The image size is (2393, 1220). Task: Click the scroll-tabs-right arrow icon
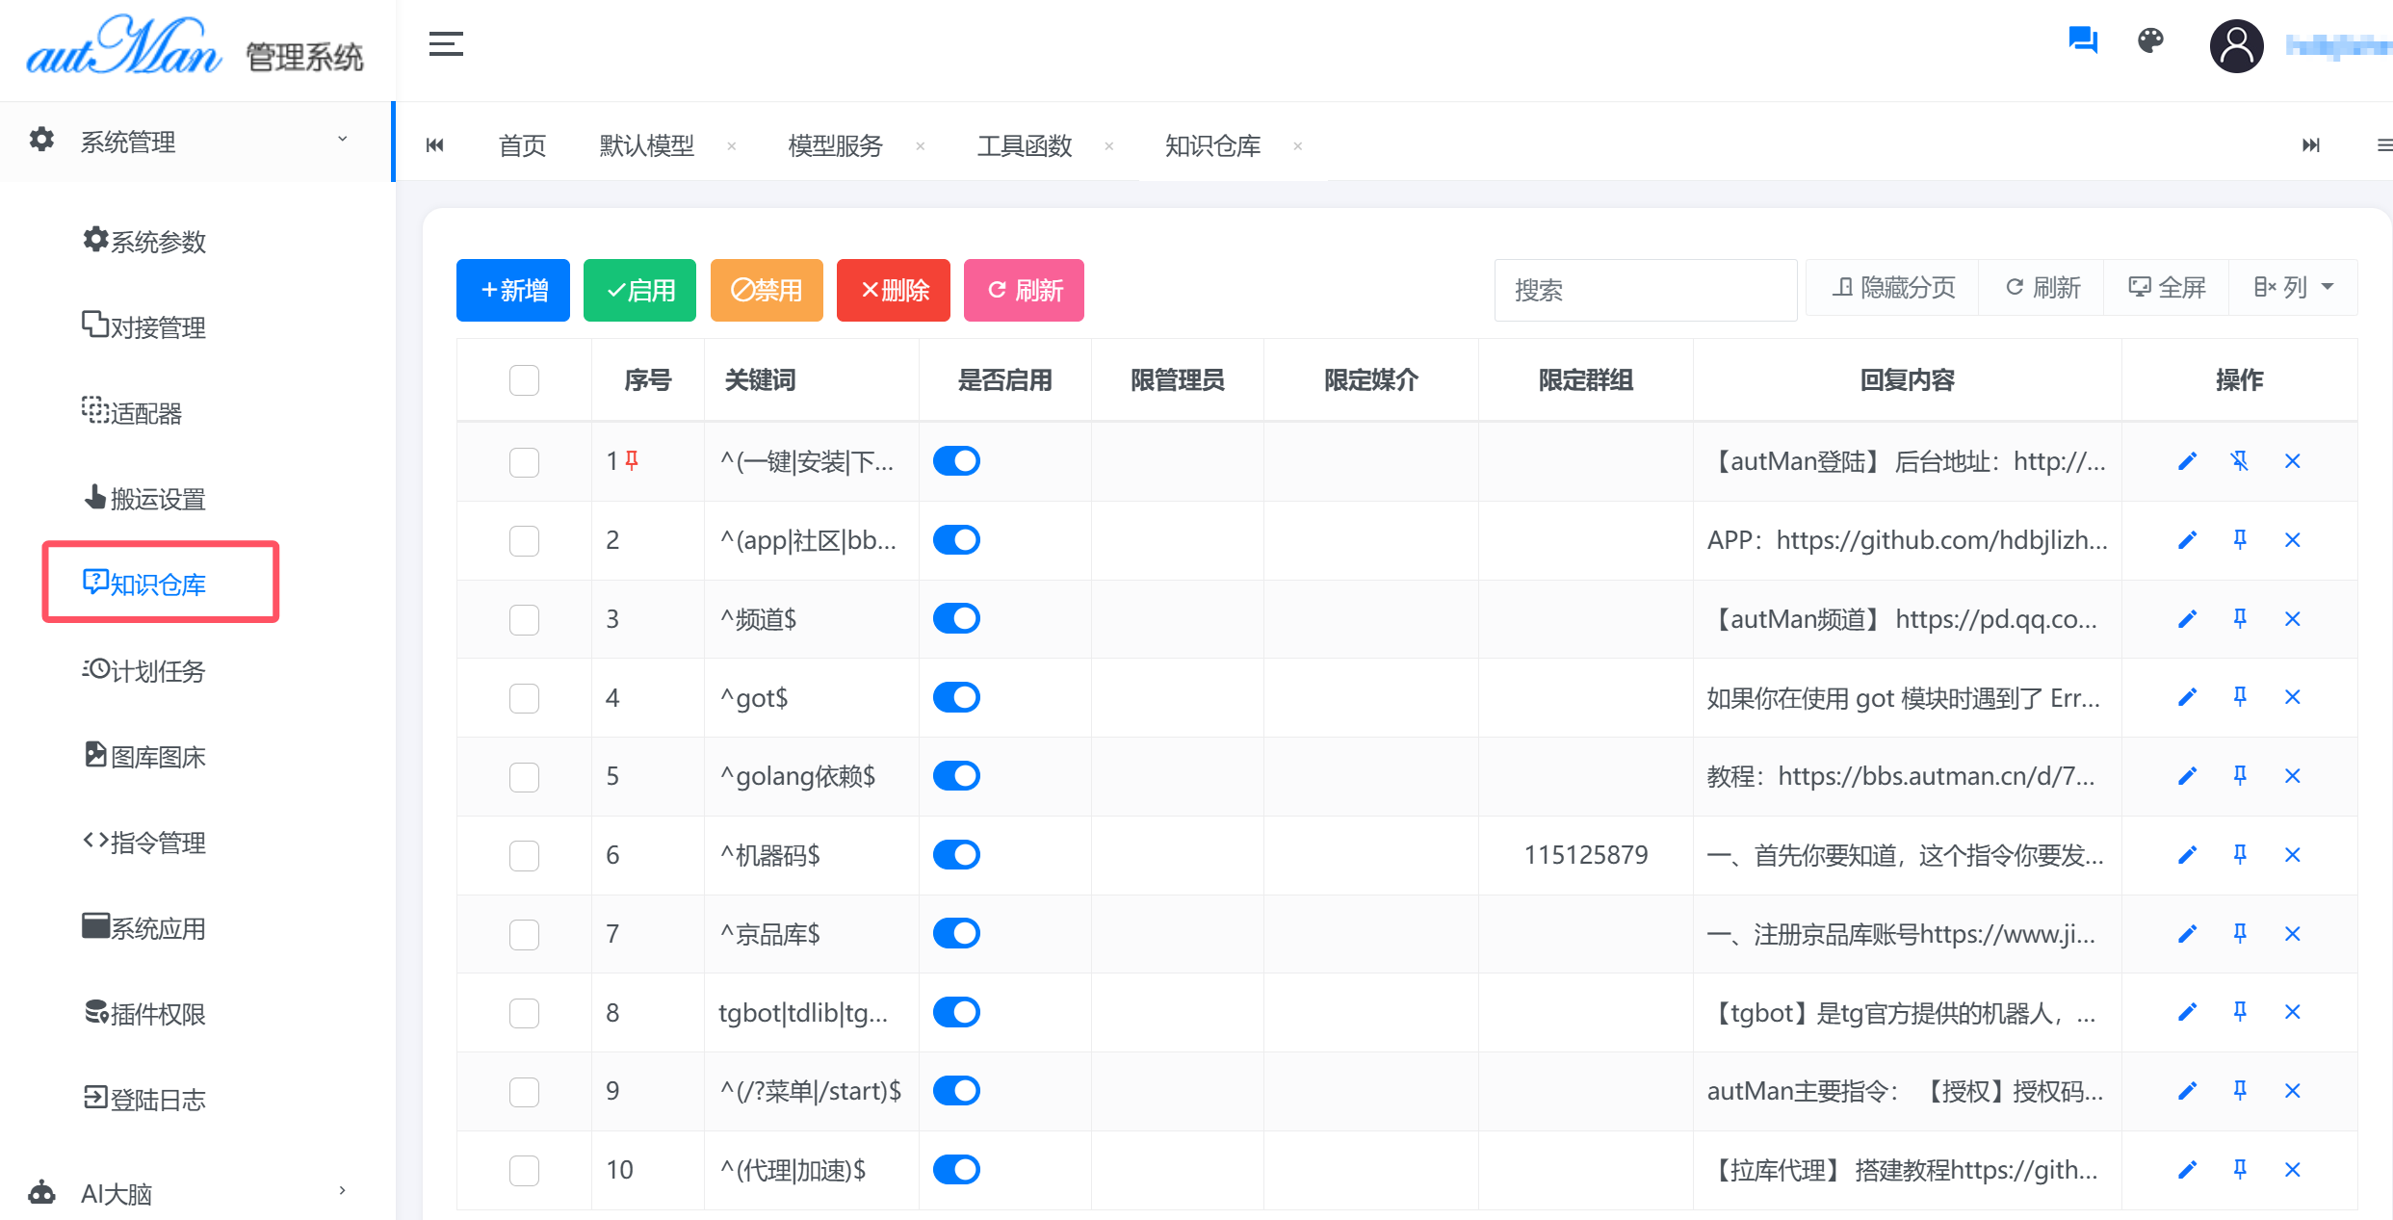pyautogui.click(x=2310, y=145)
